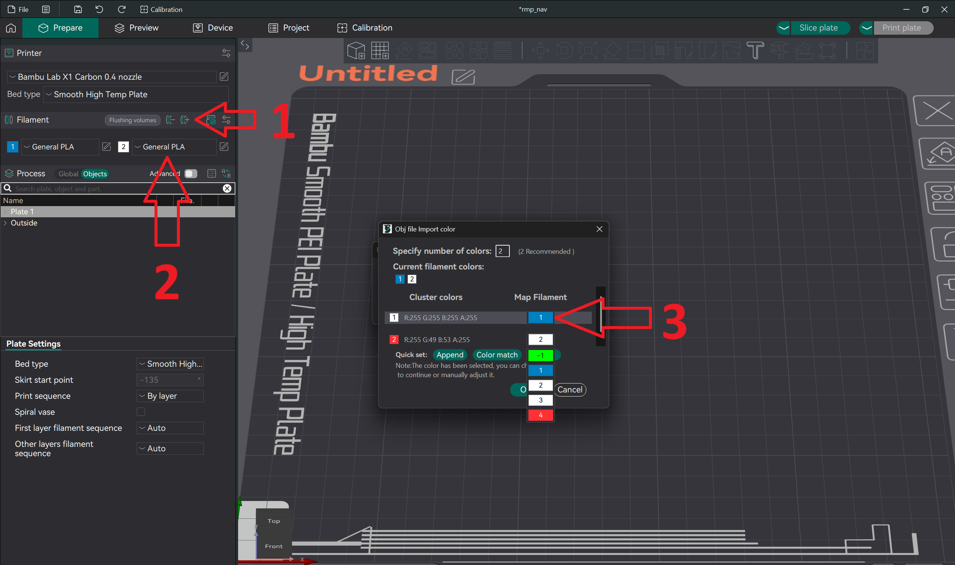Open the File menu
The height and width of the screenshot is (565, 955).
[x=18, y=9]
